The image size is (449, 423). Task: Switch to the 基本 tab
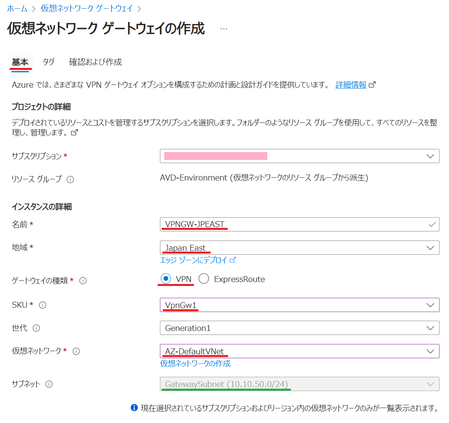click(20, 62)
